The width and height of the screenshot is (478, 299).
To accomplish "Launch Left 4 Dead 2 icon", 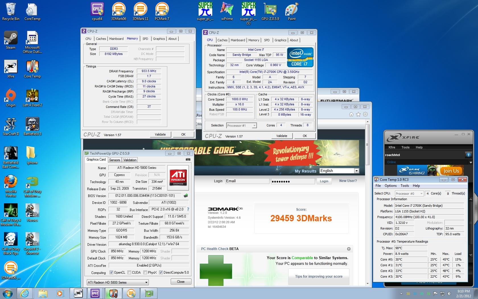I will (32, 98).
